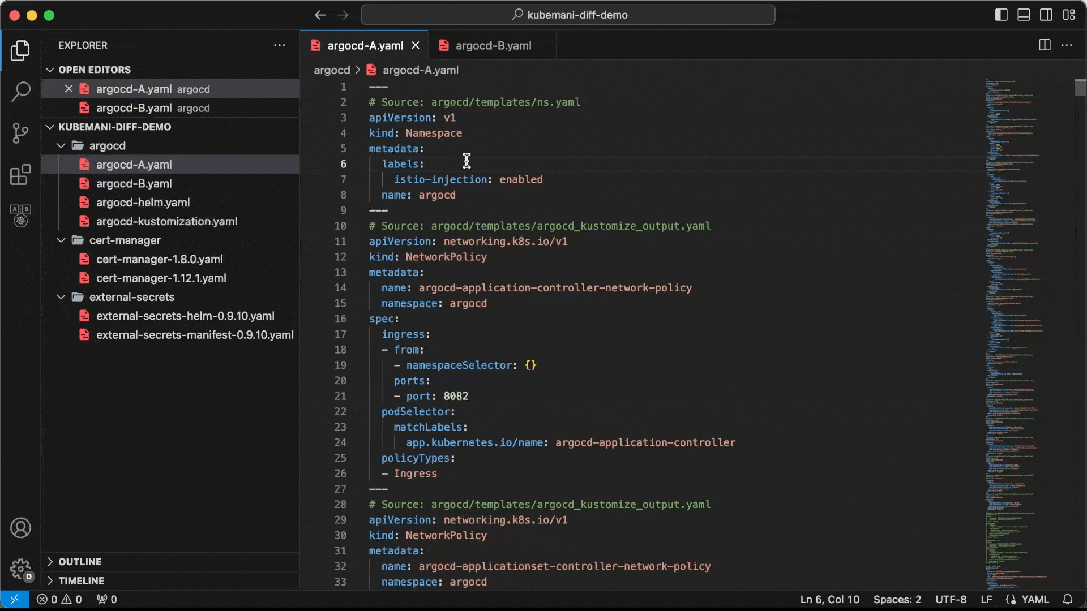Expand the OUTLINE section
This screenshot has height=611, width=1087.
click(80, 562)
